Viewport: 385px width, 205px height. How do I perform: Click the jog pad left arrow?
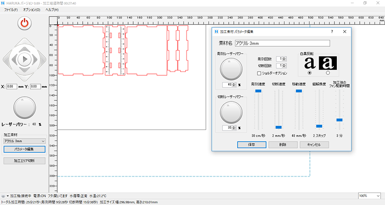(x=9, y=59)
